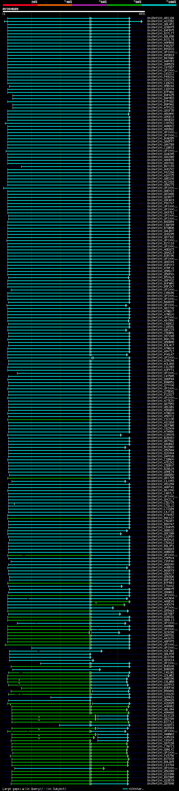Select hit label UniRef100_A9SB19

click(x=161, y=55)
